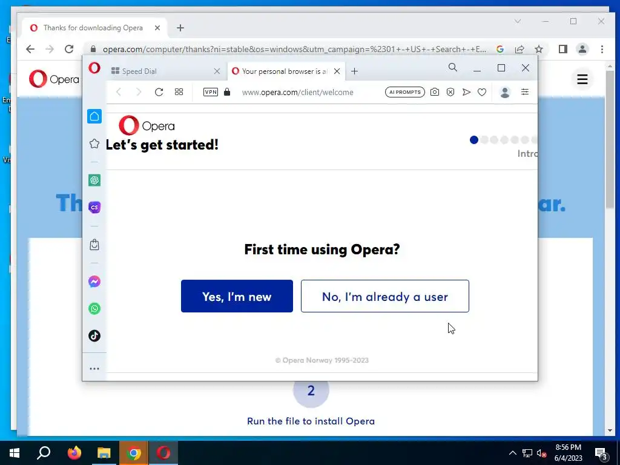Image resolution: width=620 pixels, height=465 pixels.
Task: Close the 'Your personal browser' tab
Action: coord(337,71)
